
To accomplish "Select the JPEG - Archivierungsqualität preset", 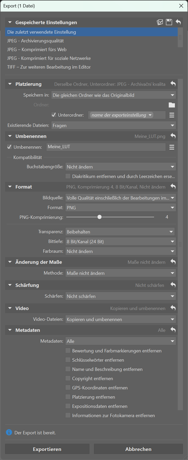I will 35,41.
